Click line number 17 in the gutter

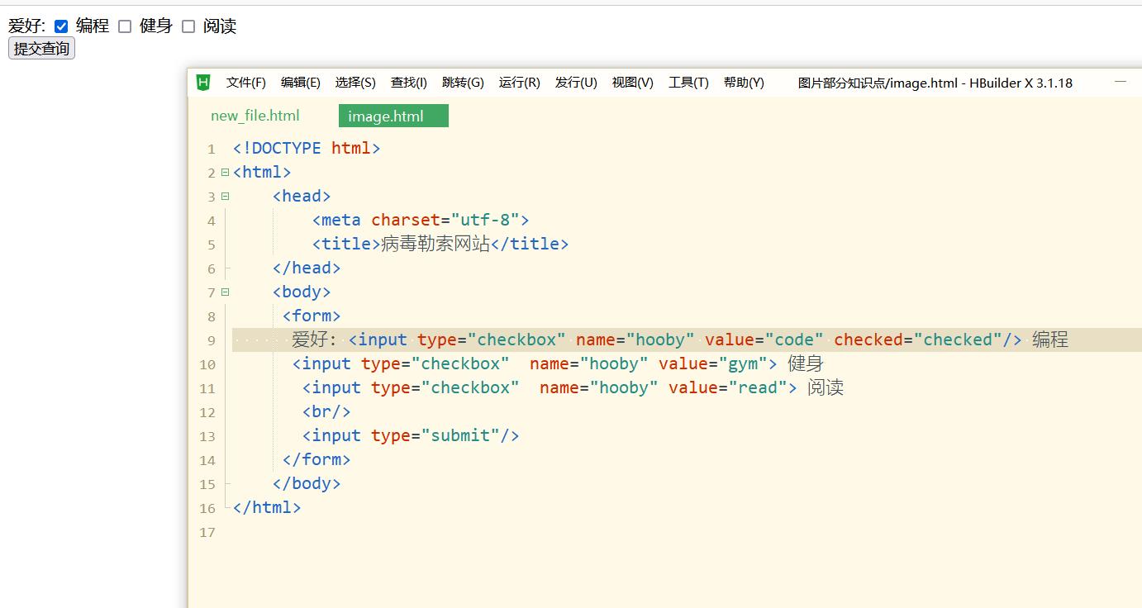coord(207,533)
